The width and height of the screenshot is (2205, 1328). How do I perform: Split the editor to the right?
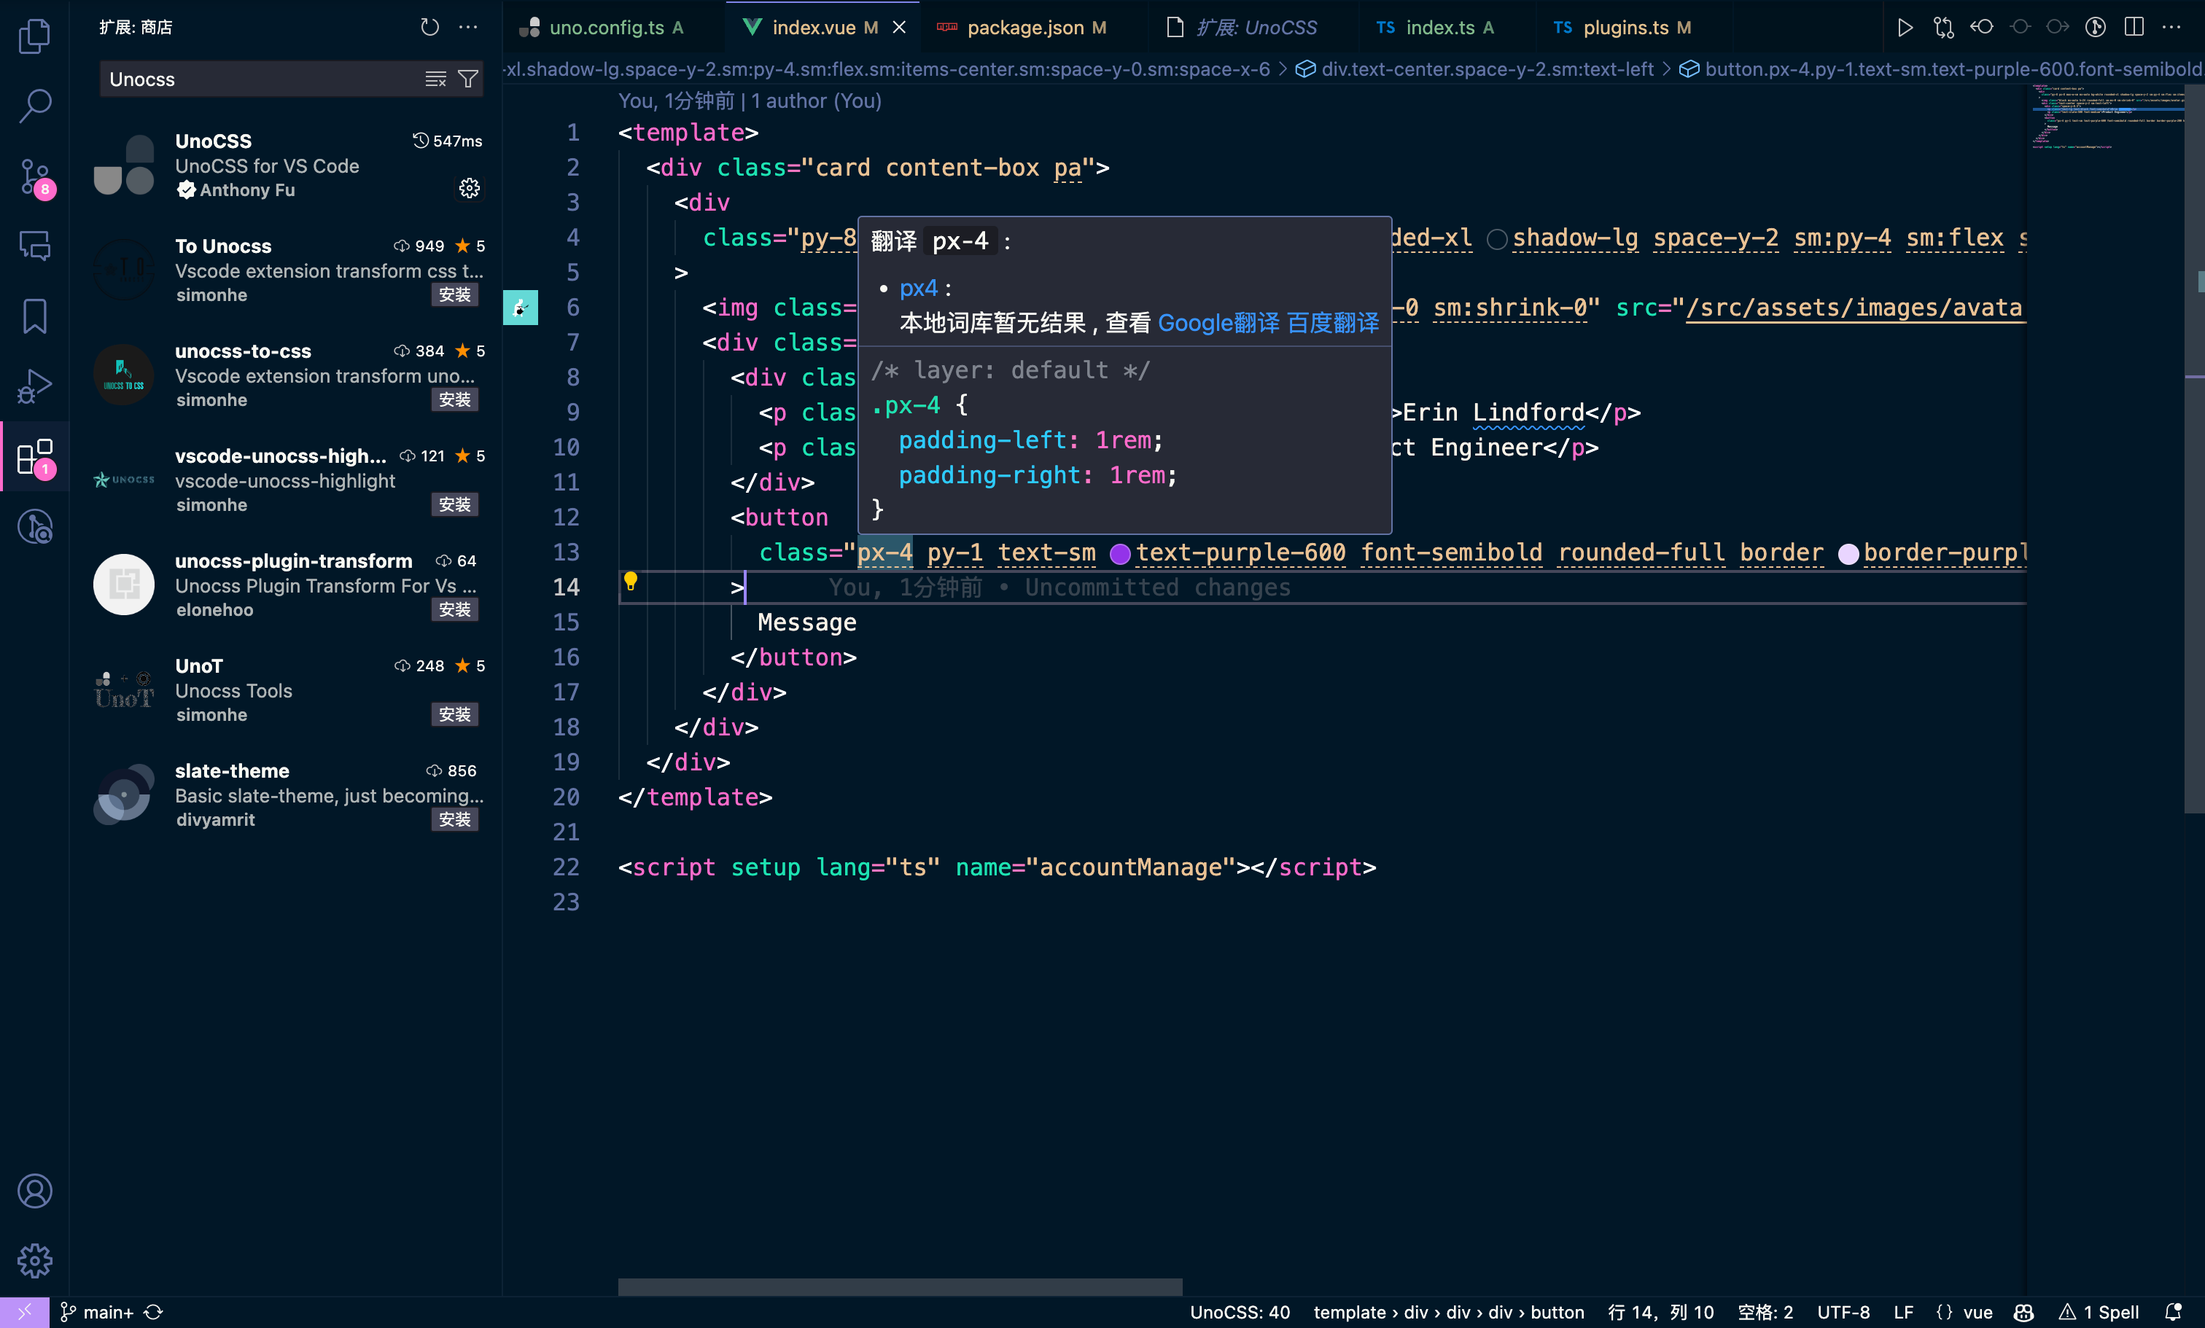[2134, 27]
